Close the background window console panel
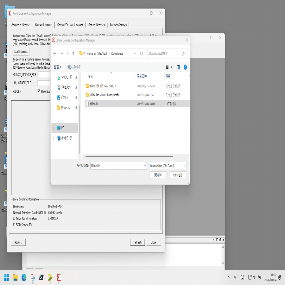The width and height of the screenshot is (285, 285). 223,240
